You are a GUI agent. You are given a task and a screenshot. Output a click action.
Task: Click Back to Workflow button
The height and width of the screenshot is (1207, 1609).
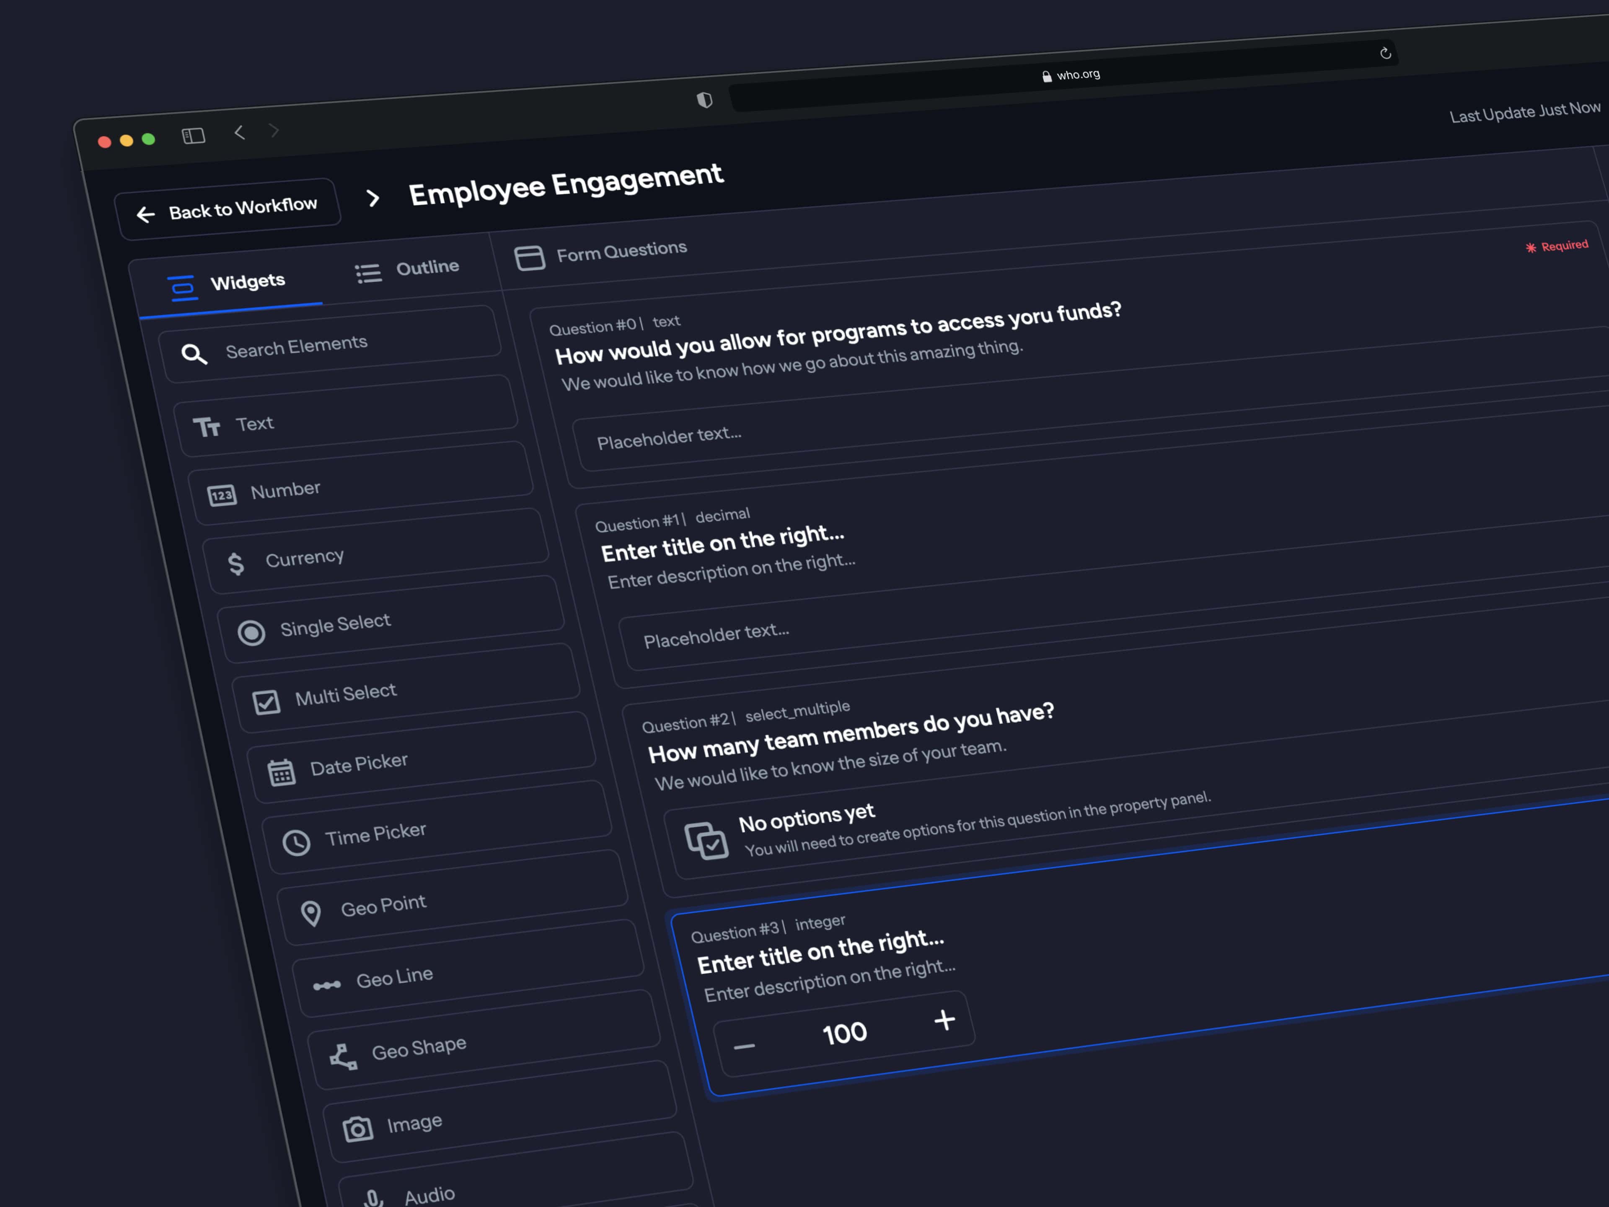227,210
